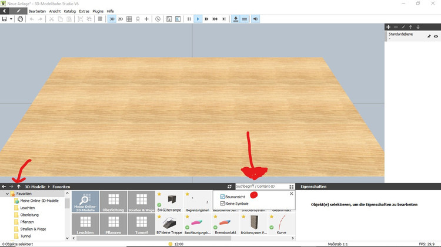The image size is (441, 247).
Task: Open the Oberleitung category tile
Action: (x=112, y=202)
